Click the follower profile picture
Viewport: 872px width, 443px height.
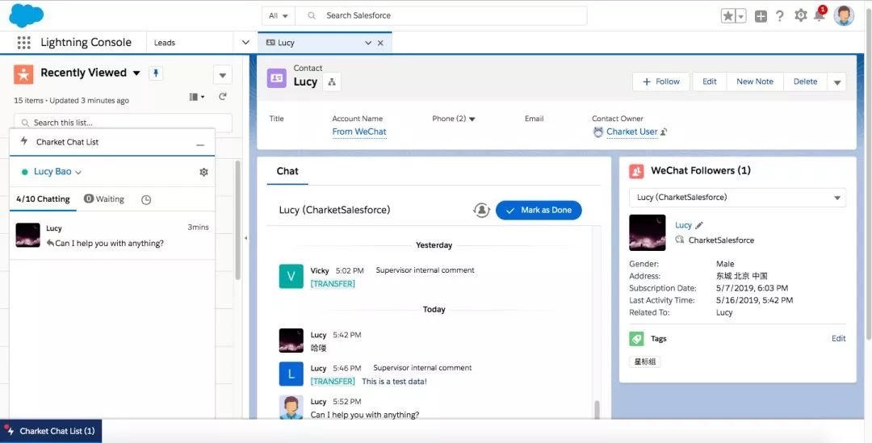(648, 232)
